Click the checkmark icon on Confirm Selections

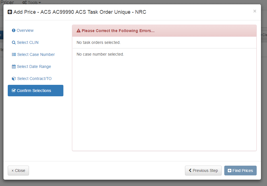[13, 91]
